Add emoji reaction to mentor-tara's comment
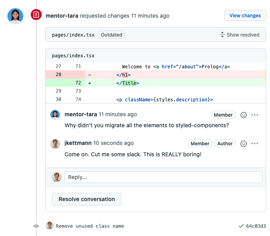270x236 pixels. coord(244,115)
